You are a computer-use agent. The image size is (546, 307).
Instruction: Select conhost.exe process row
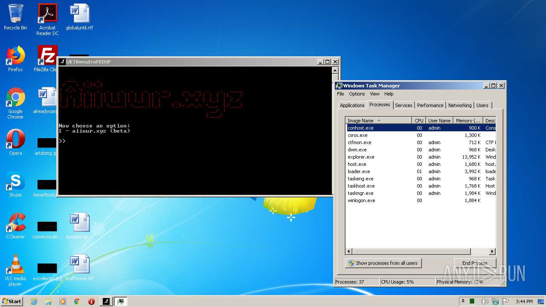(421, 128)
